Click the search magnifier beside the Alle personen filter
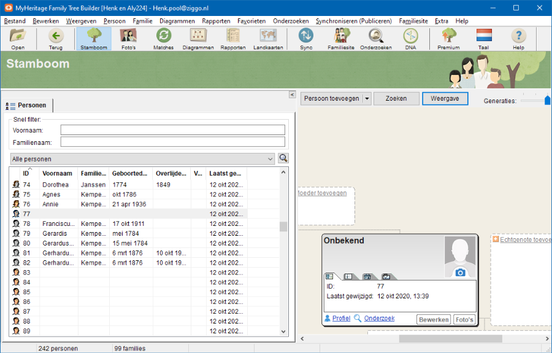This screenshot has height=353, width=552. point(283,158)
